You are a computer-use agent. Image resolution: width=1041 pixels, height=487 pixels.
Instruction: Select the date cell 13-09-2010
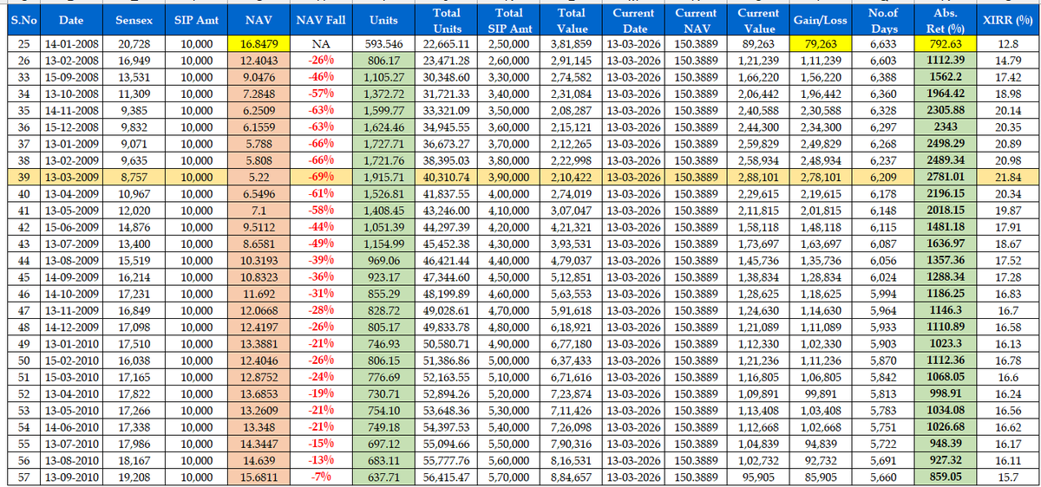tap(70, 476)
